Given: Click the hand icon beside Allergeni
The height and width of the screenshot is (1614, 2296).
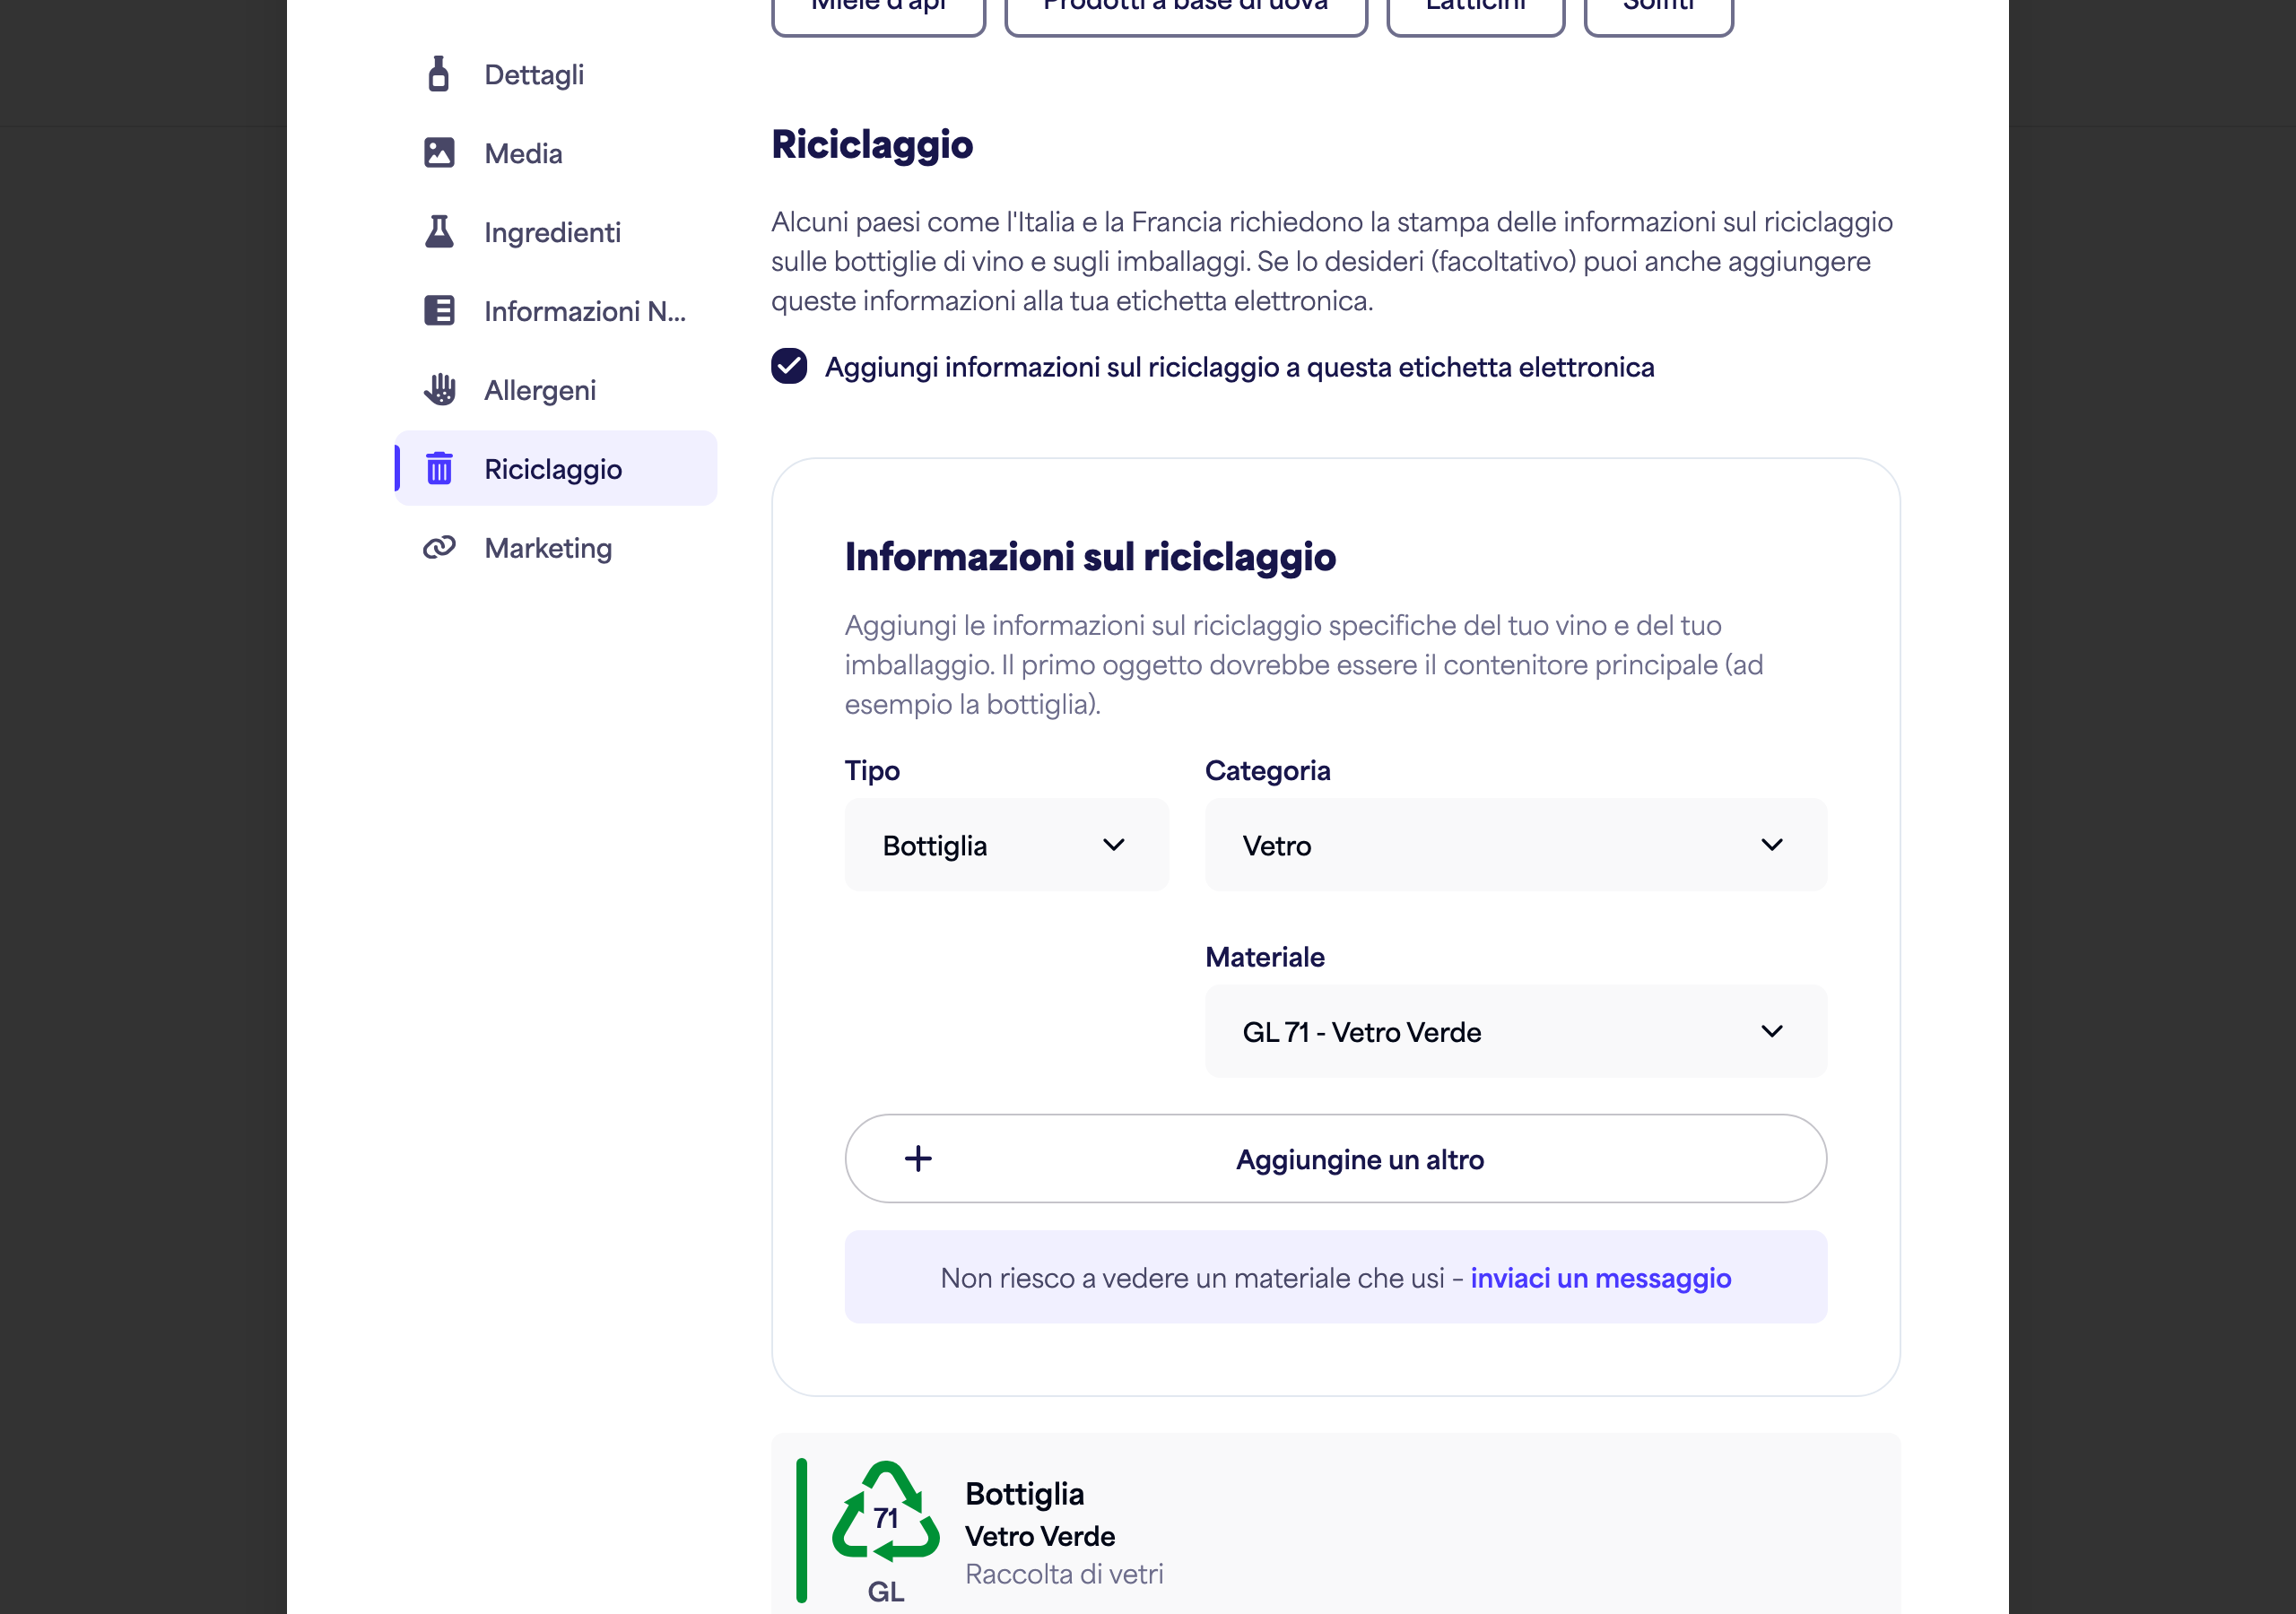Looking at the screenshot, I should (x=439, y=389).
